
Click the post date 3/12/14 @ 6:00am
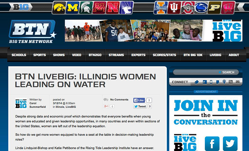64,103
